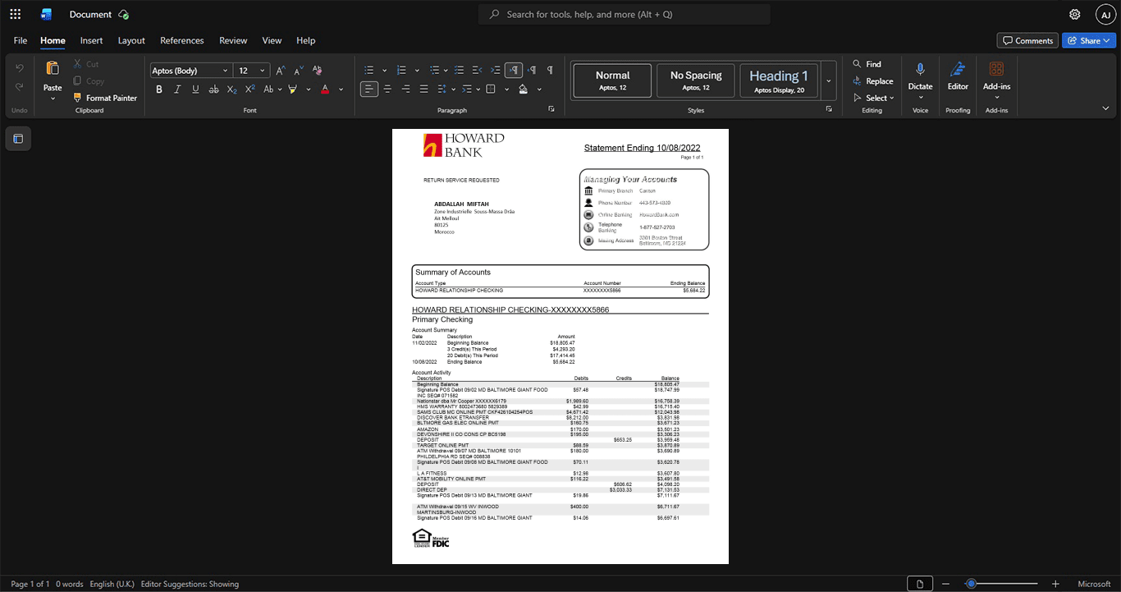Switch to the References tab

pos(182,40)
